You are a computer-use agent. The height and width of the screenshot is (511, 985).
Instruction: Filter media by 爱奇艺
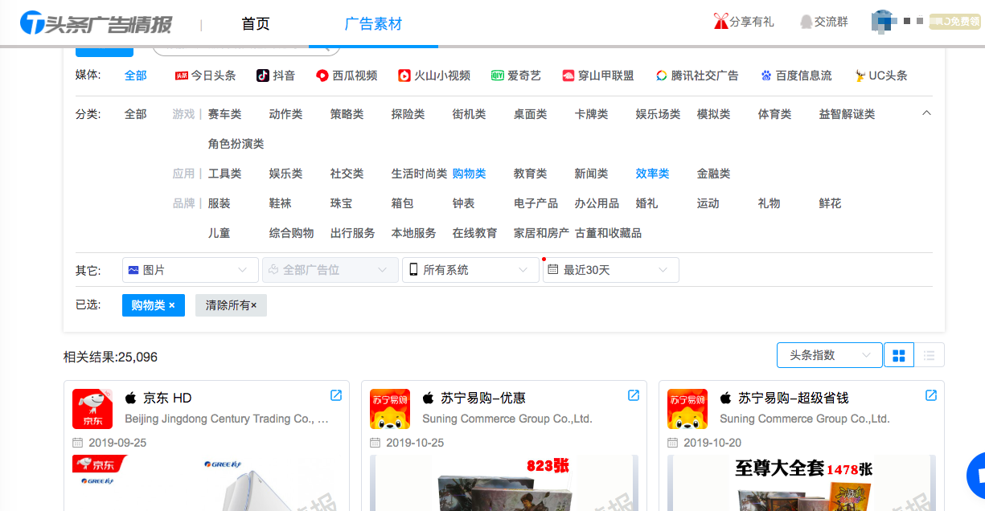click(x=516, y=76)
